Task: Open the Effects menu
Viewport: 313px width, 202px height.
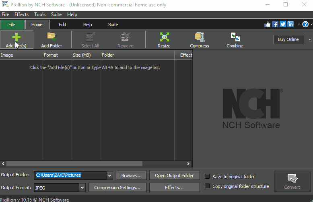Action: (x=21, y=14)
